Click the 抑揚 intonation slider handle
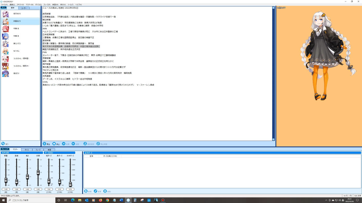Screen dimensions: 362x203 (38, 173)
